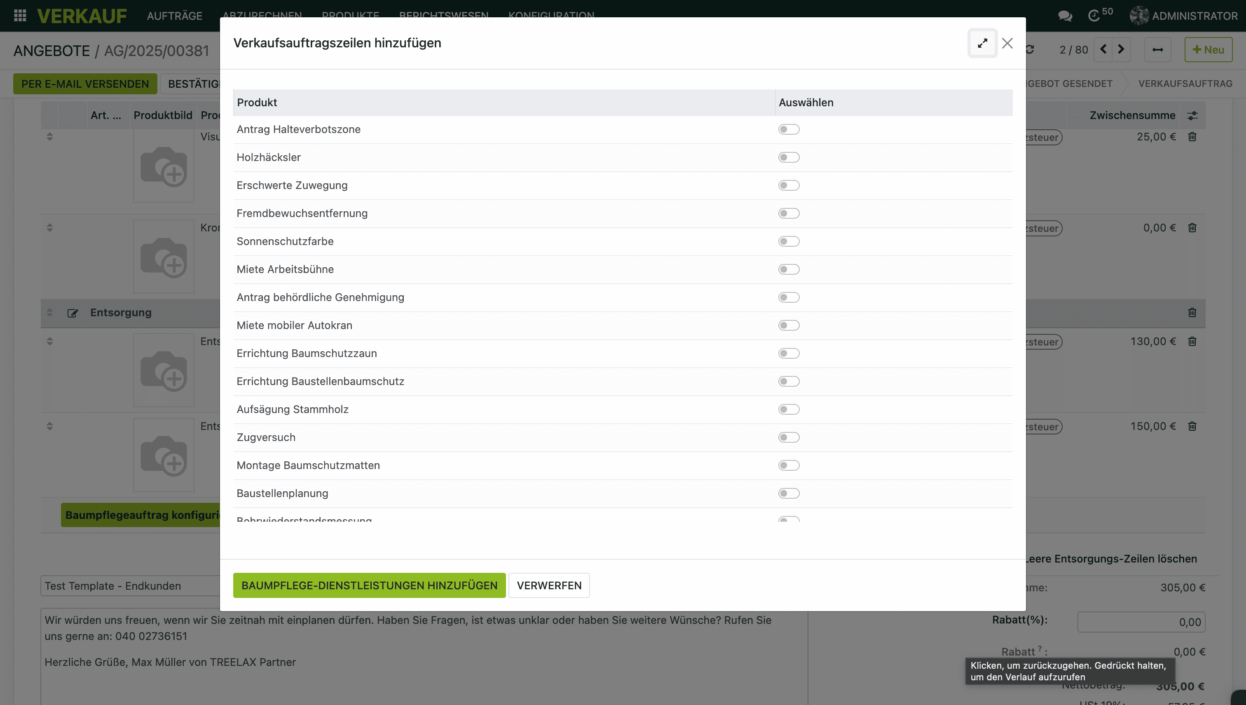Viewport: 1246px width, 705px height.
Task: Open the Aufträge menu
Action: (x=174, y=16)
